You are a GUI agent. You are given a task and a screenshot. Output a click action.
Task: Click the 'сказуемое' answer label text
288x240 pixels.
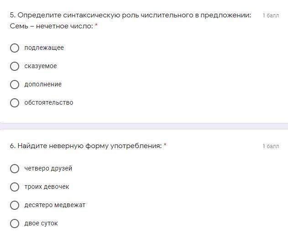coord(41,66)
